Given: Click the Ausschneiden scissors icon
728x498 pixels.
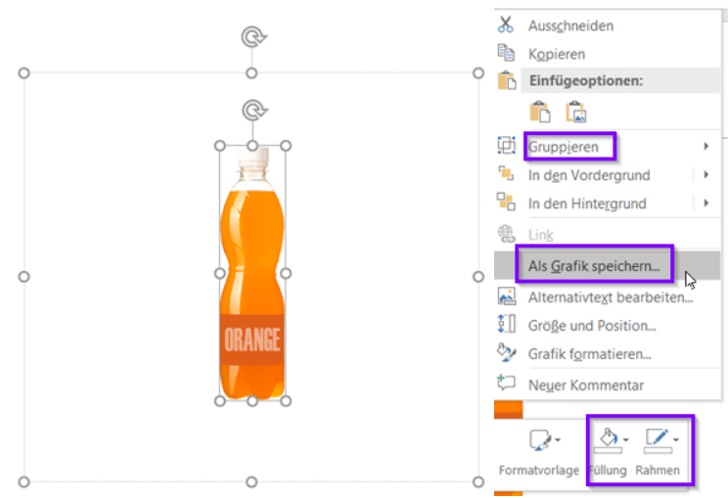Looking at the screenshot, I should pyautogui.click(x=506, y=24).
